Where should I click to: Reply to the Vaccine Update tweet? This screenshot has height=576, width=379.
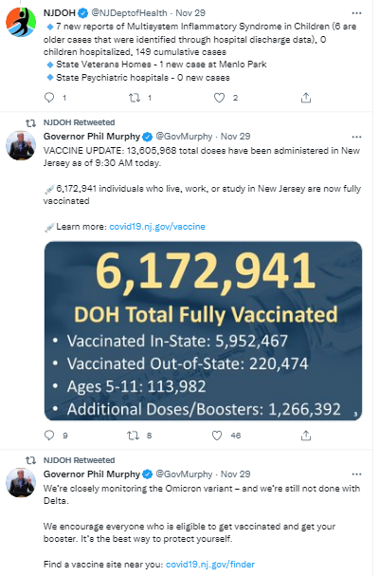click(x=49, y=436)
